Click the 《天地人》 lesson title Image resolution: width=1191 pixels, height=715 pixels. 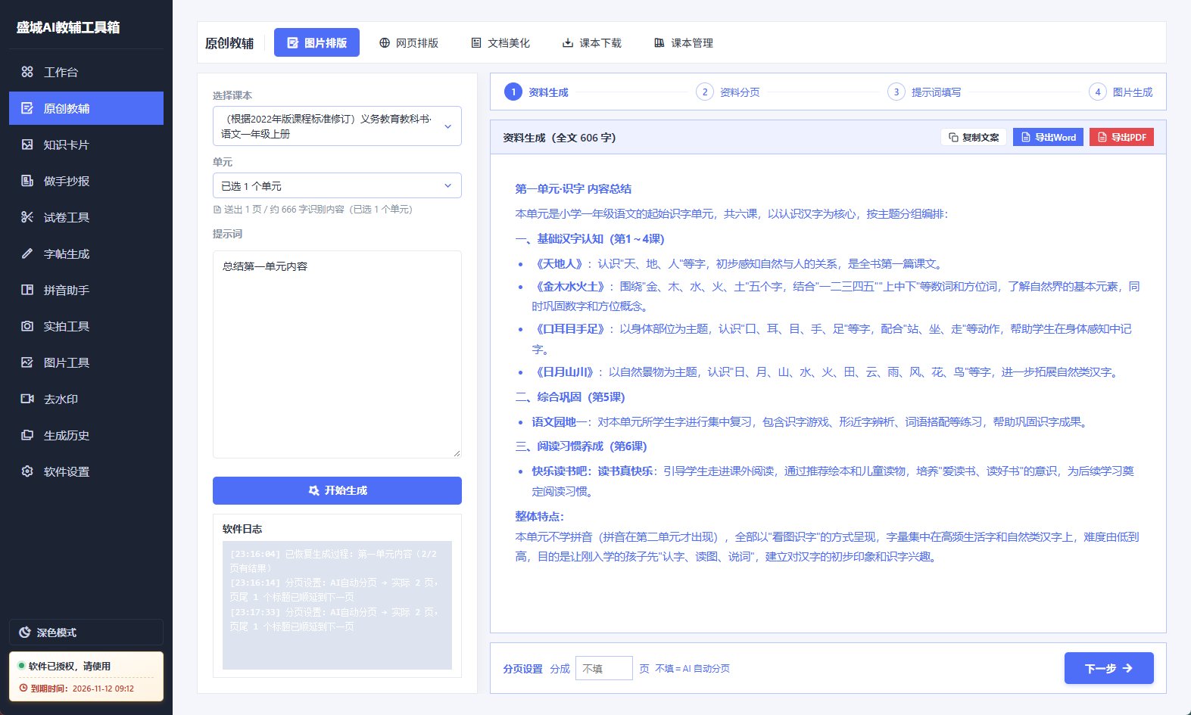click(559, 263)
